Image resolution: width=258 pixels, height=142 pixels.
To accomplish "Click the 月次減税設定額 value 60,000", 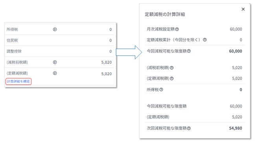I will [x=236, y=29].
